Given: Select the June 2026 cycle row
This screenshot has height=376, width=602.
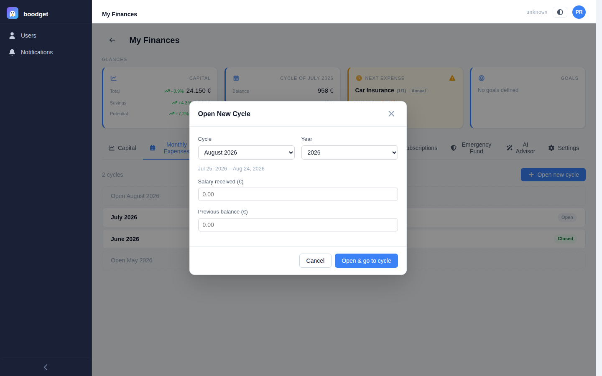Looking at the screenshot, I should click(344, 239).
